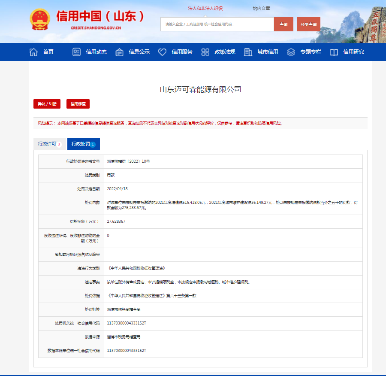The image size is (386, 376).
Task: Click the grid icon beside 政策法规
Action: pos(205,52)
